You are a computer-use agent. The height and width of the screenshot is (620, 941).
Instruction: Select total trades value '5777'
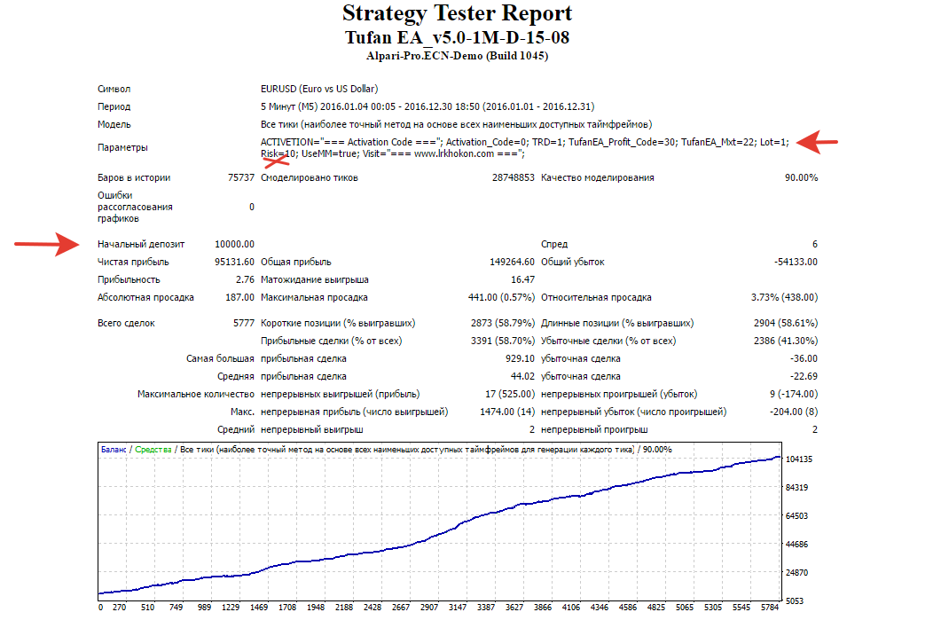pos(244,324)
